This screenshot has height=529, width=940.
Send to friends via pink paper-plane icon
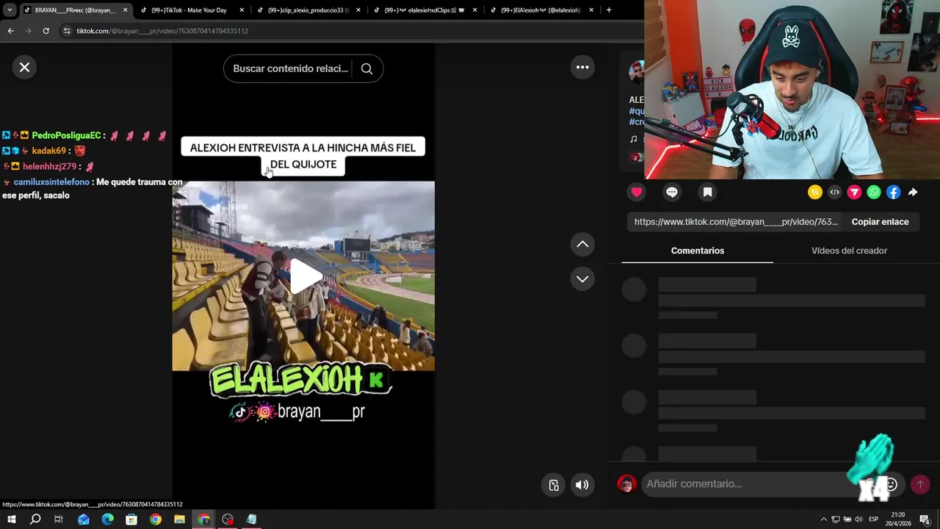tap(854, 192)
